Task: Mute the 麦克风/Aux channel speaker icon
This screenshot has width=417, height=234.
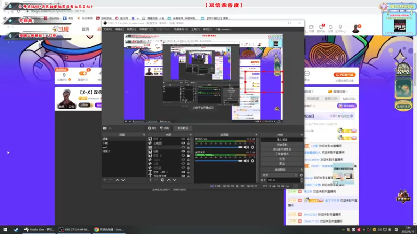Action: pyautogui.click(x=246, y=147)
